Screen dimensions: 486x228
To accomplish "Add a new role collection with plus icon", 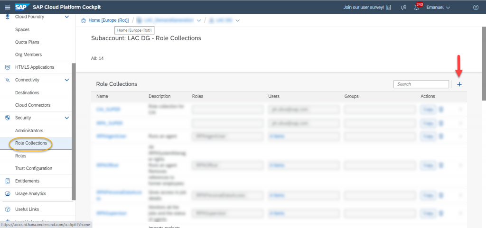I will pyautogui.click(x=459, y=84).
